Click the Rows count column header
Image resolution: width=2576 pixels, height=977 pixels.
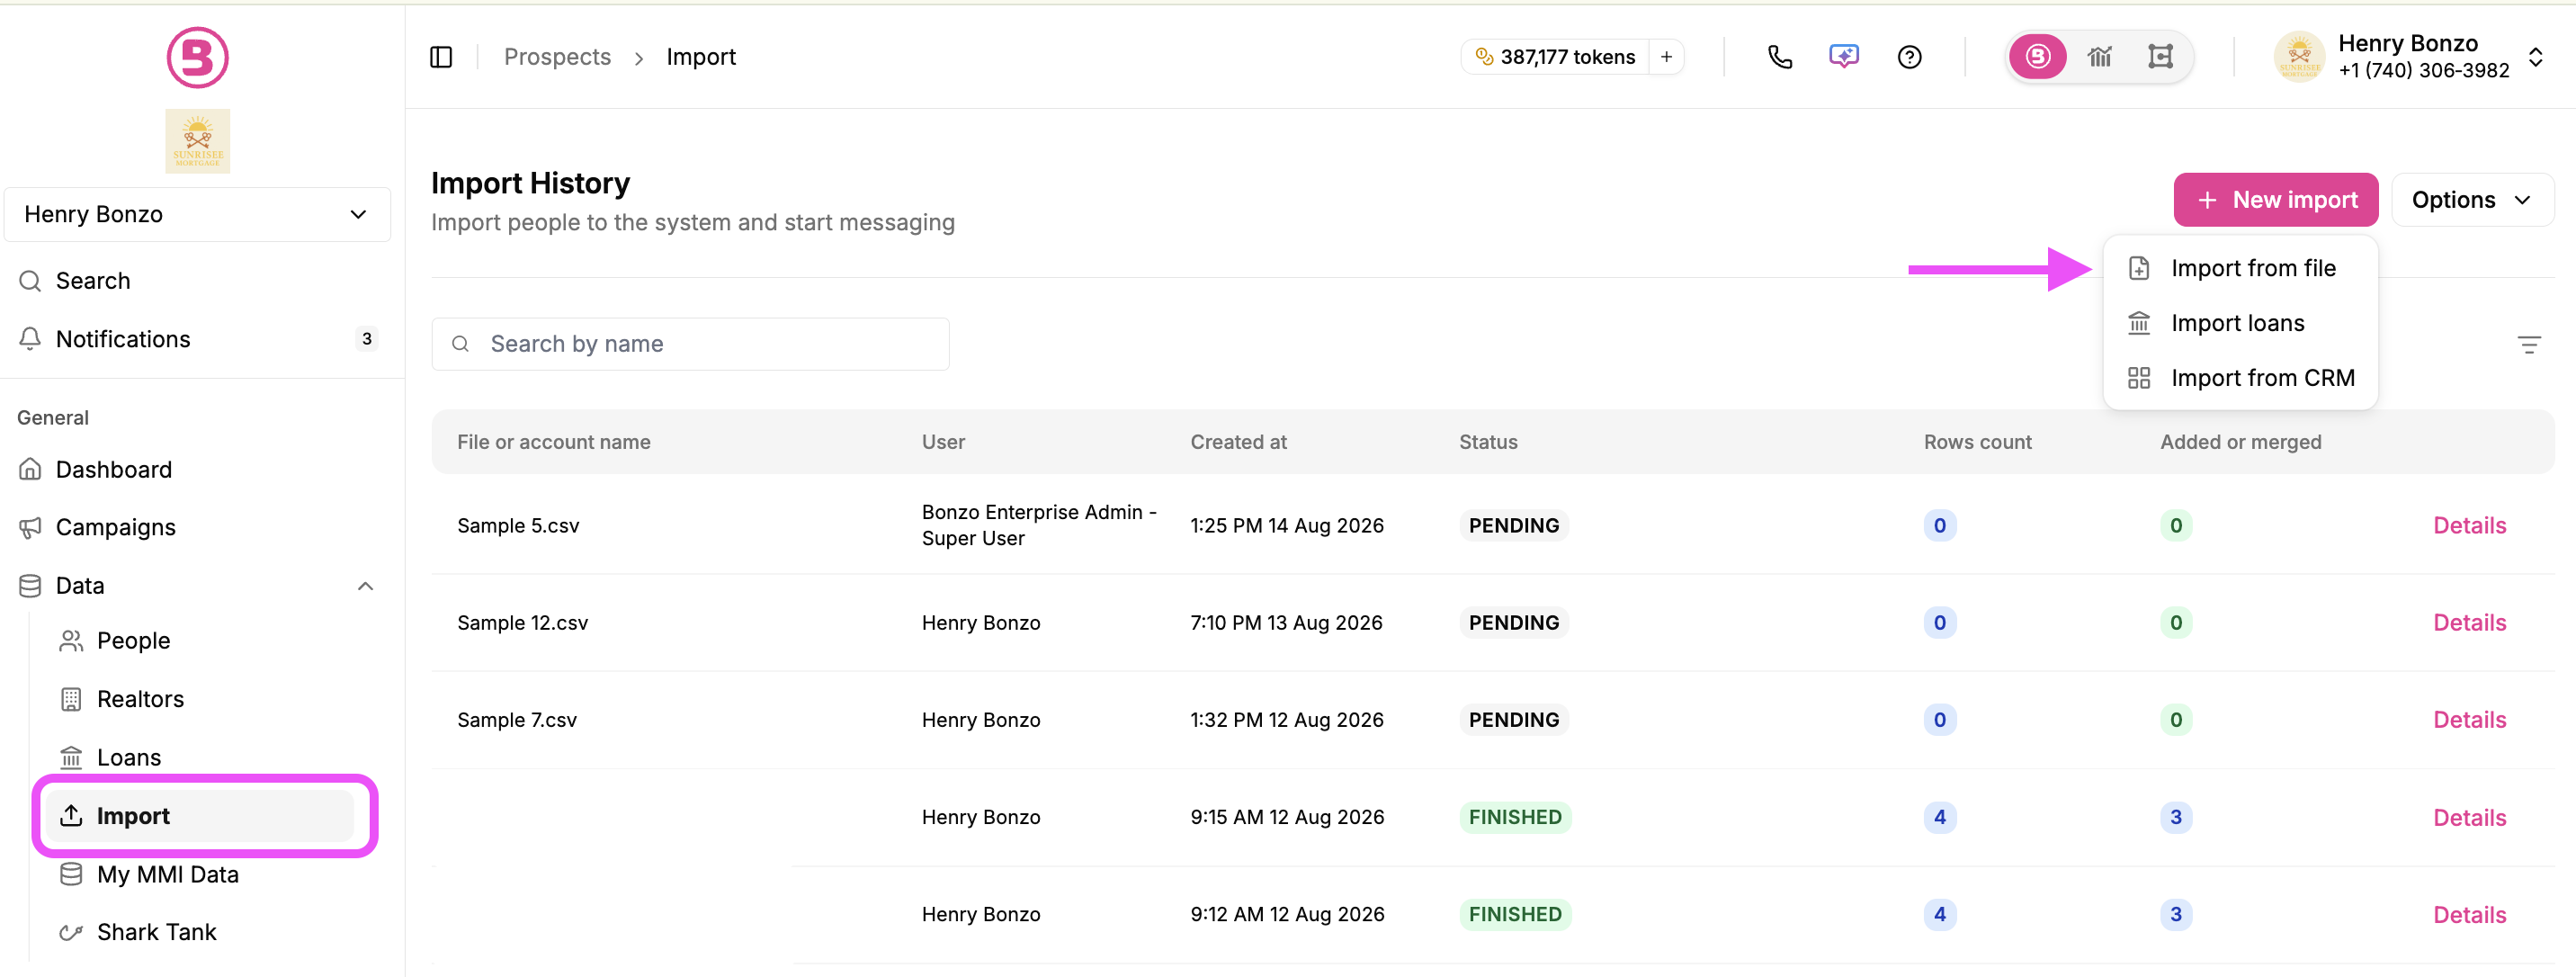[1977, 442]
